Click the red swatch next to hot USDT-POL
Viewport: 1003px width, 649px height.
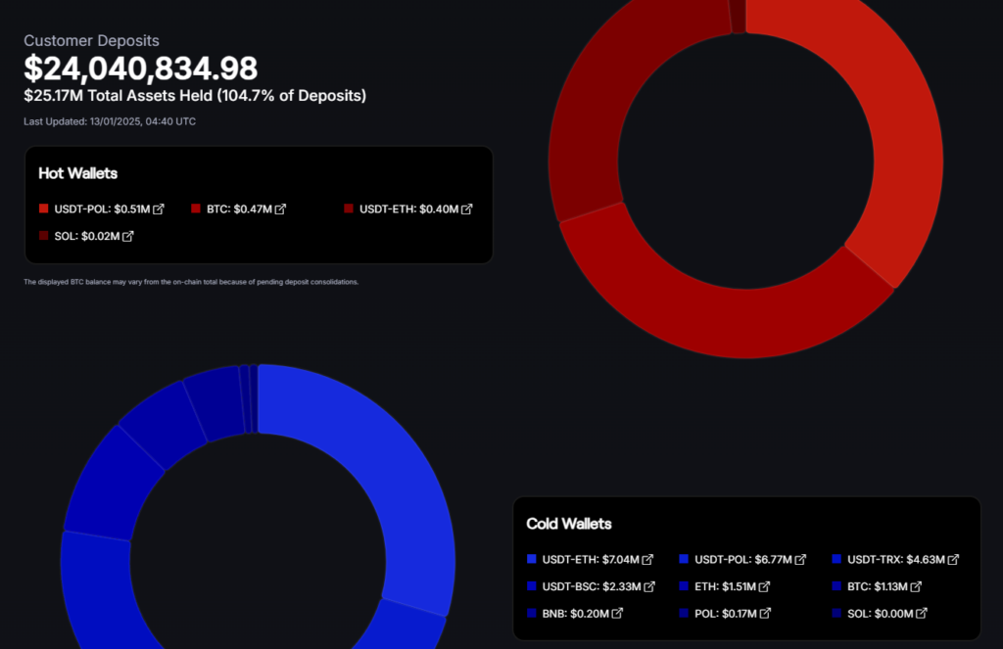point(43,209)
